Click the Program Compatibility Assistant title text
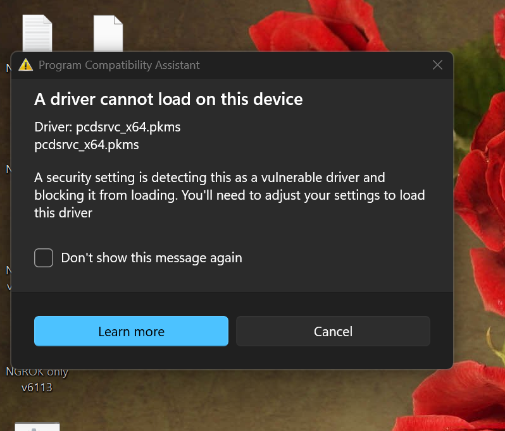The width and height of the screenshot is (505, 431). 119,65
